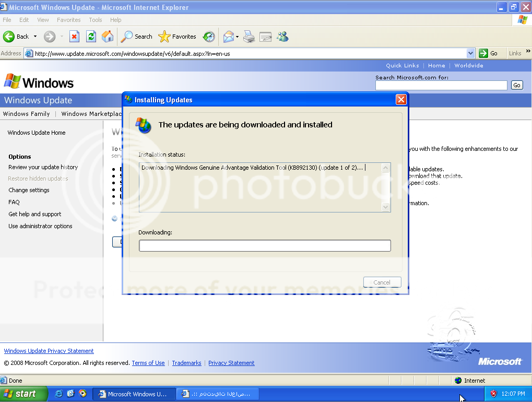Expand the Links toolbar chevron

(528, 51)
